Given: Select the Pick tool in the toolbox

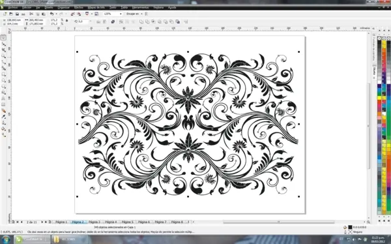Looking at the screenshot, I should [3, 38].
